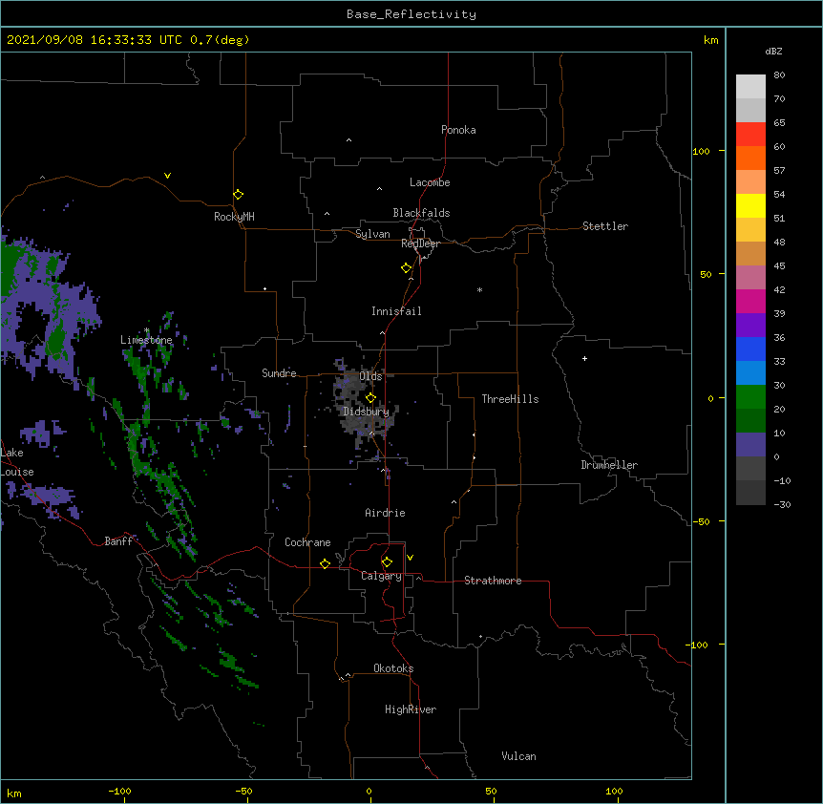Image resolution: width=823 pixels, height=804 pixels.
Task: Click the HighRiver town label
Action: tap(411, 709)
